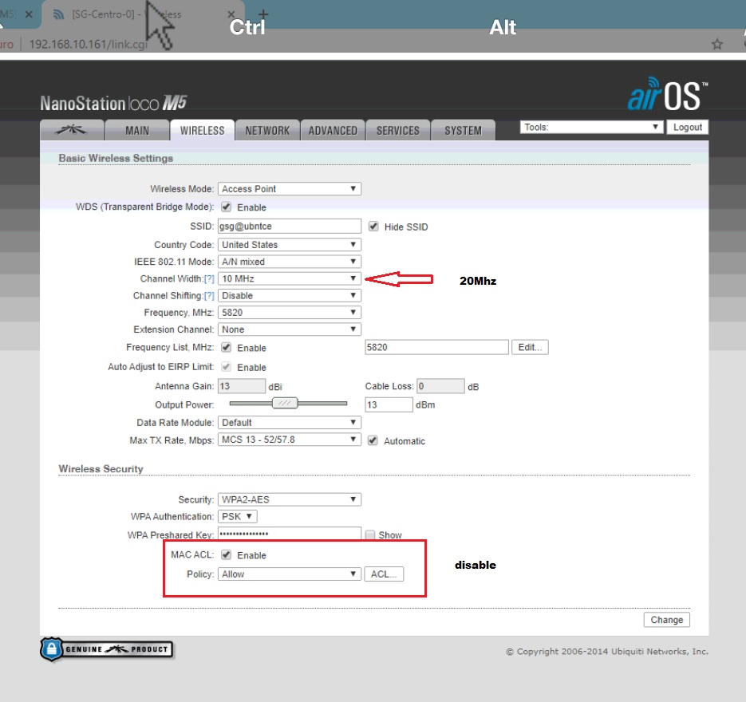The height and width of the screenshot is (702, 746).
Task: Click the ACL... button
Action: pos(384,574)
